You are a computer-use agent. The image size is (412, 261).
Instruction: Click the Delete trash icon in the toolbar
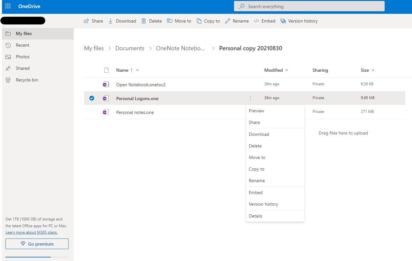pyautogui.click(x=144, y=21)
